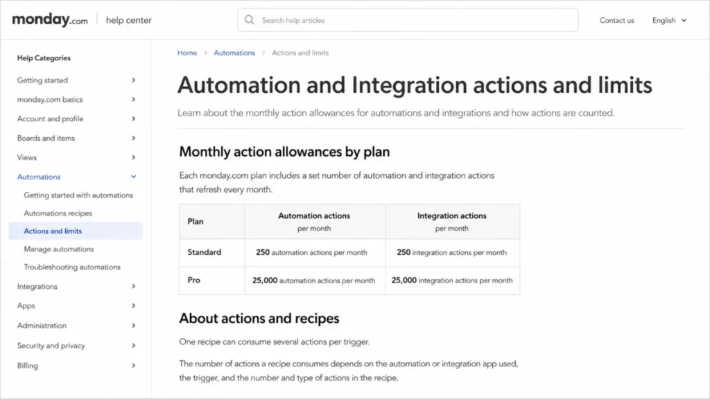Image resolution: width=710 pixels, height=399 pixels.
Task: Expand Administration chevron
Action: coord(134,326)
